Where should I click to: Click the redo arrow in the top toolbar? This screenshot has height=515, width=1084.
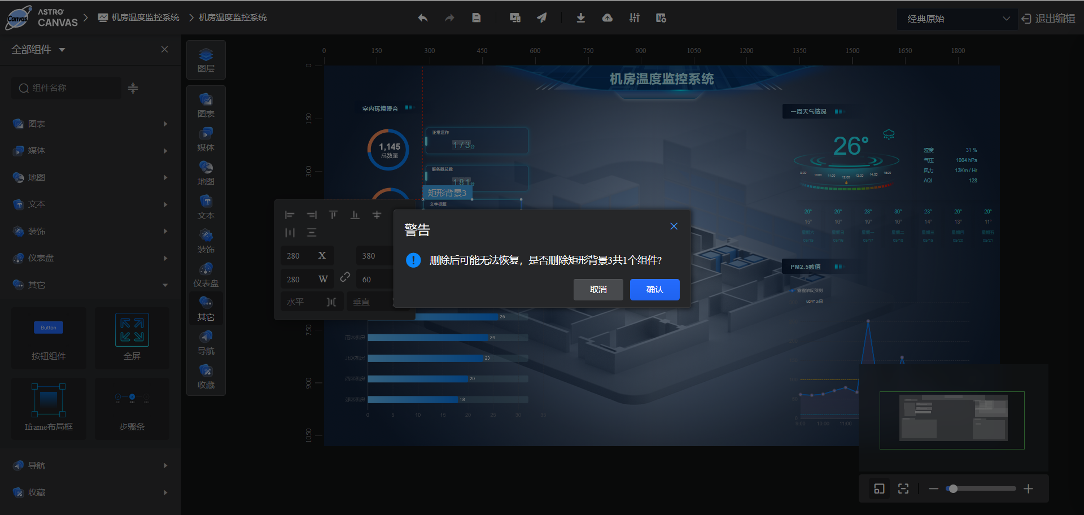point(449,18)
